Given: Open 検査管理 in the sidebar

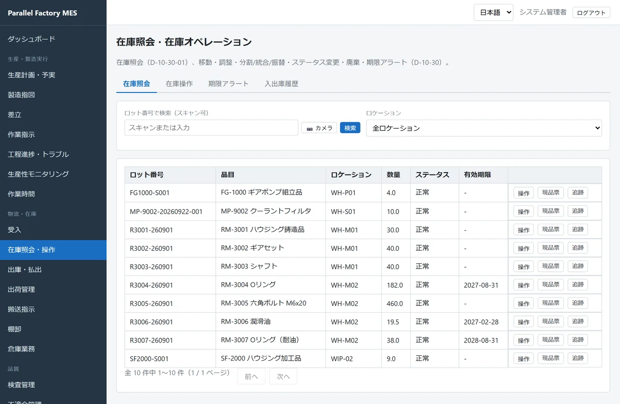Looking at the screenshot, I should 53,385.
